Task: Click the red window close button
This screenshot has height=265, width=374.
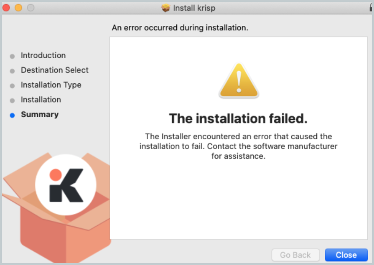Action: [6, 8]
